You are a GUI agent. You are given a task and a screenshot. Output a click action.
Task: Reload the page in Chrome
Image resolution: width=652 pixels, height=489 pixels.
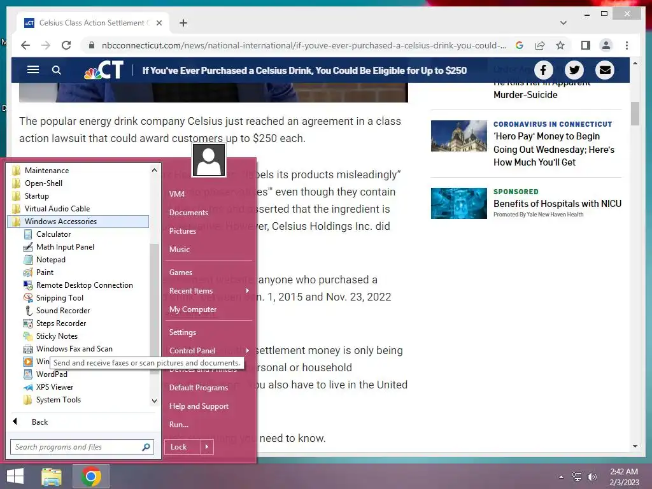point(66,45)
